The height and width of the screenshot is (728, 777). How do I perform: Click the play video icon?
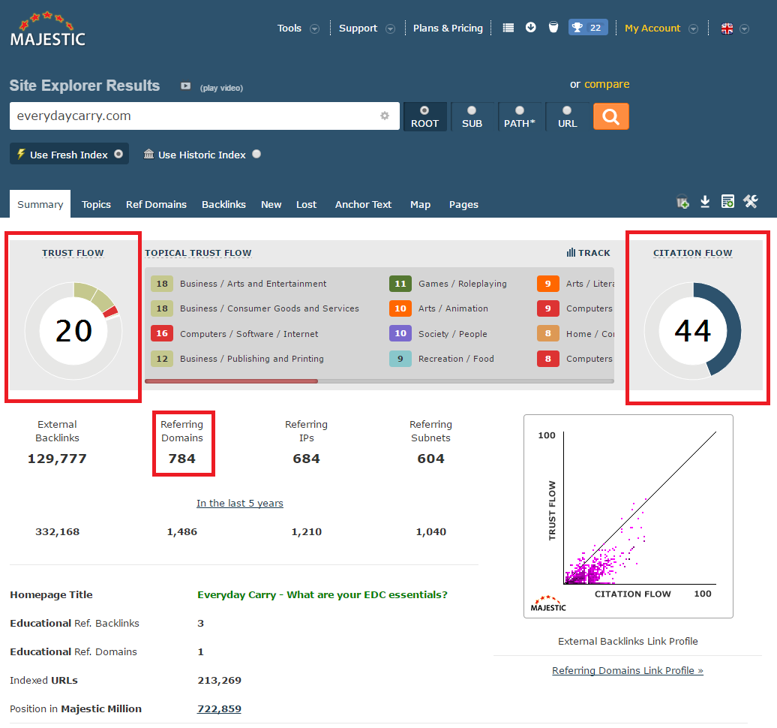(x=185, y=86)
